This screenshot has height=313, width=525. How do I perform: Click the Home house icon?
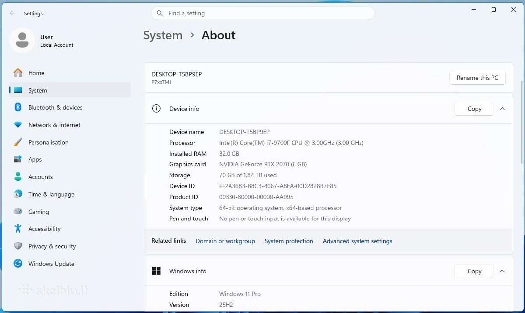tap(18, 73)
